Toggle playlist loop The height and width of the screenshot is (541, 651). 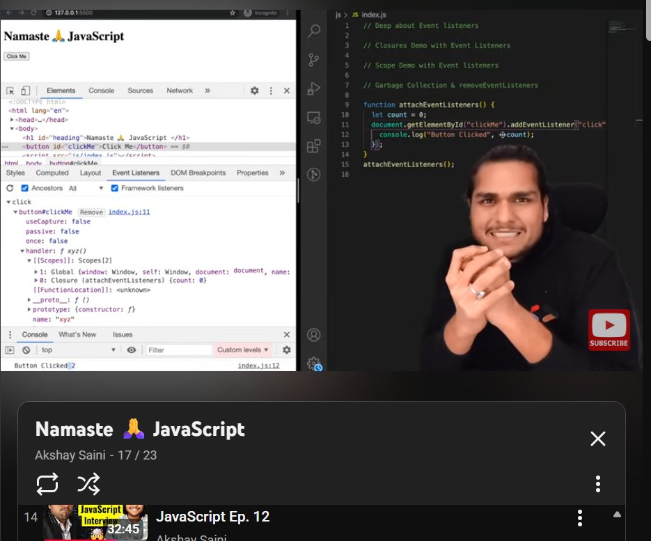(x=47, y=484)
